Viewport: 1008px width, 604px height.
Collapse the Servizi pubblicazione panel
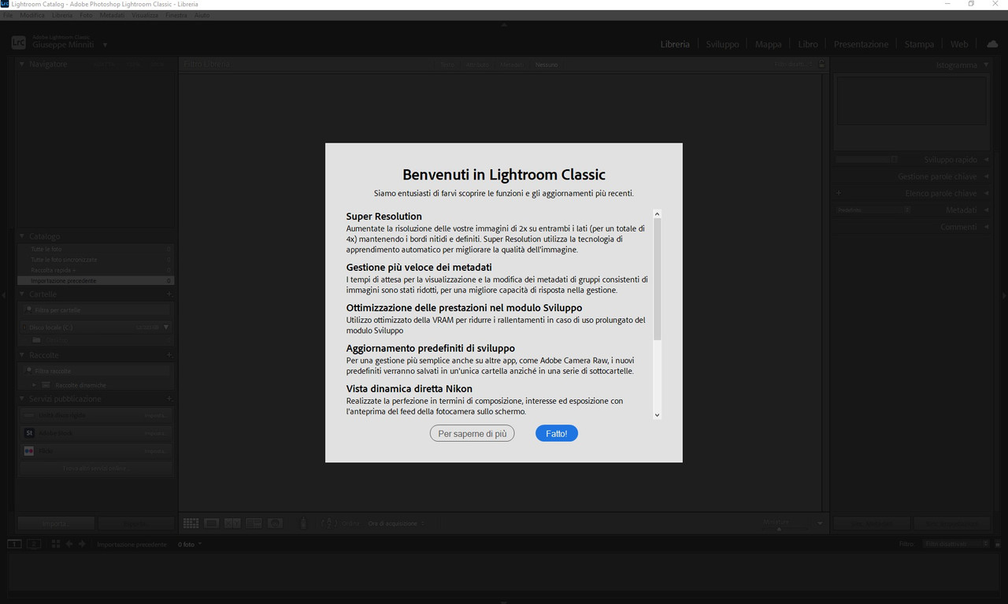click(x=22, y=398)
